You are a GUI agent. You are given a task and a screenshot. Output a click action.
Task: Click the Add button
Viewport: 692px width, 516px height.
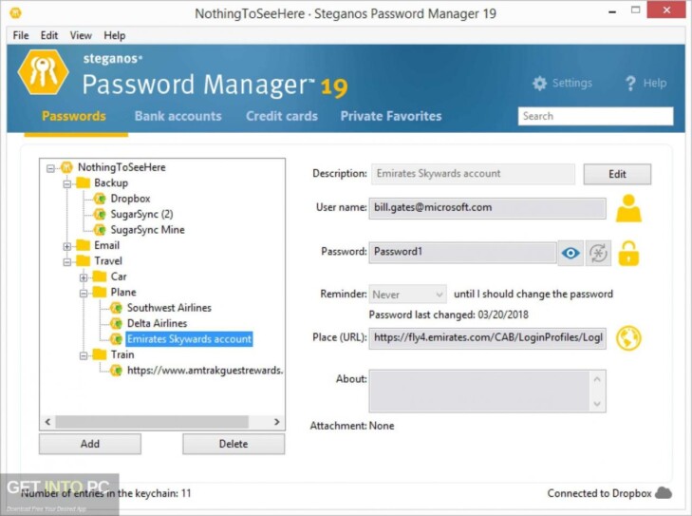pyautogui.click(x=90, y=444)
